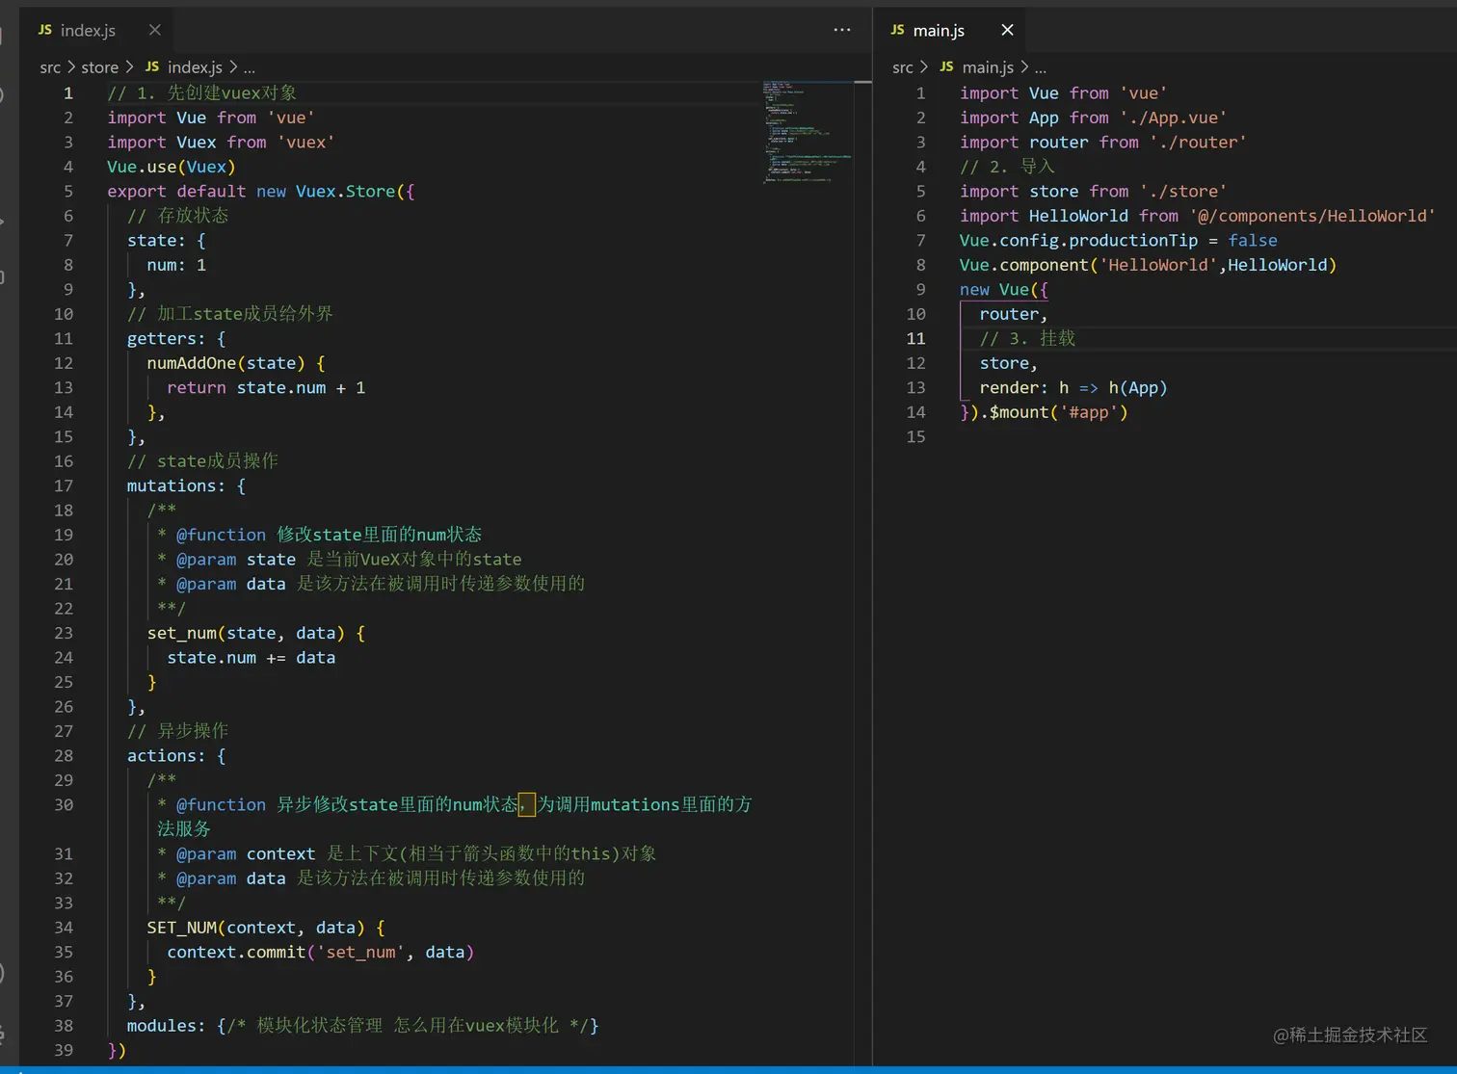The height and width of the screenshot is (1074, 1457).
Task: Click line number 28 in index.js gutter
Action: click(x=64, y=756)
